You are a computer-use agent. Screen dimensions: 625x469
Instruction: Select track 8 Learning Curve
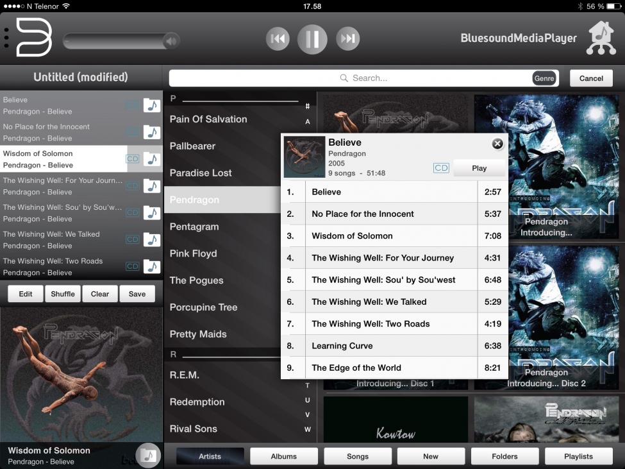[395, 345]
